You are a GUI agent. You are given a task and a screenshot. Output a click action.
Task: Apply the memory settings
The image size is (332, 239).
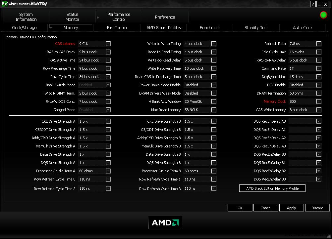(292, 208)
